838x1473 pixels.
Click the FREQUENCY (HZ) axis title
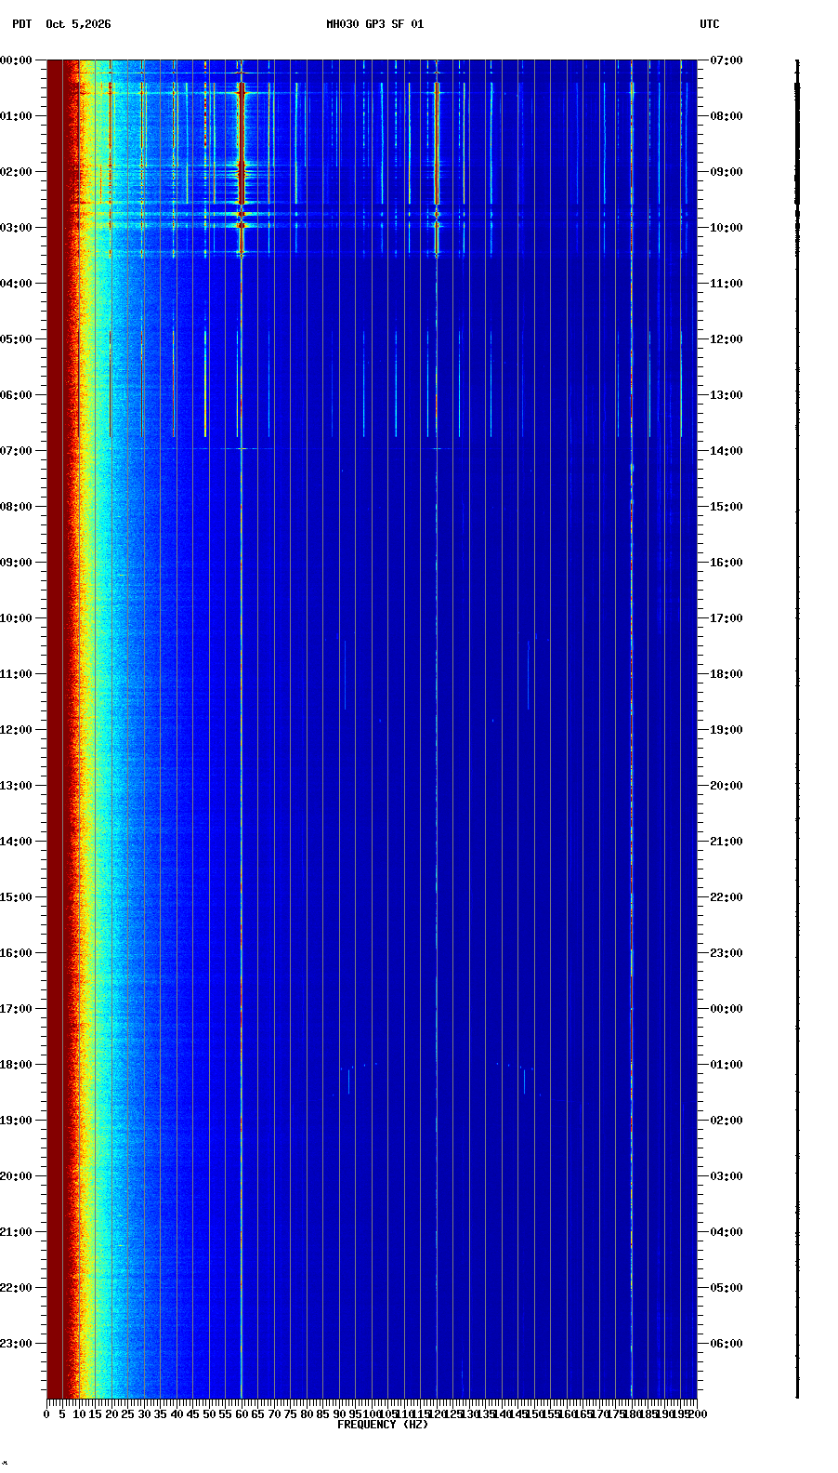click(x=383, y=1425)
